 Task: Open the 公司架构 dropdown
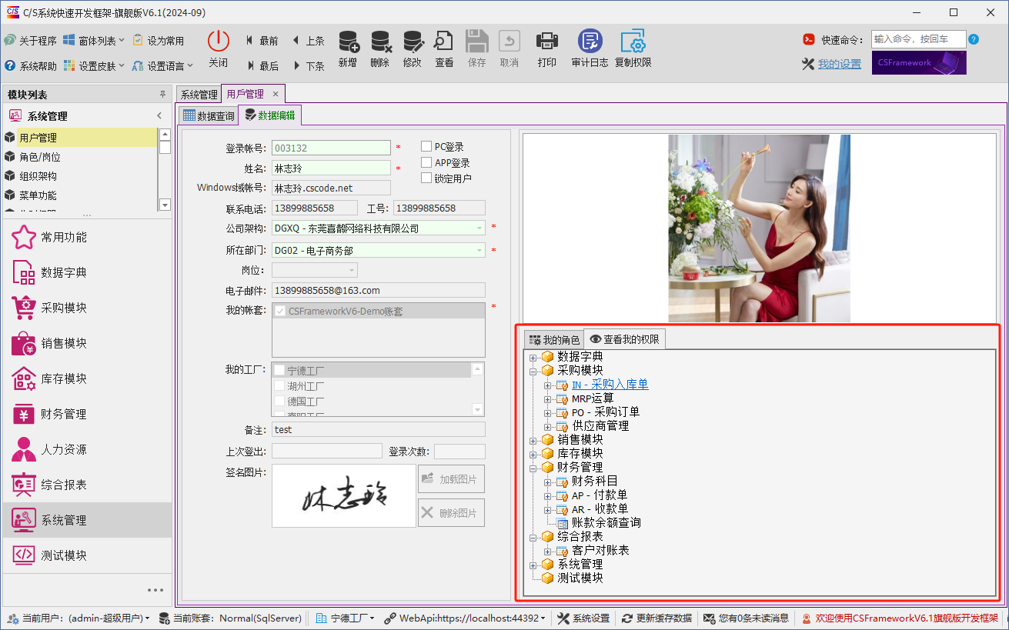479,228
